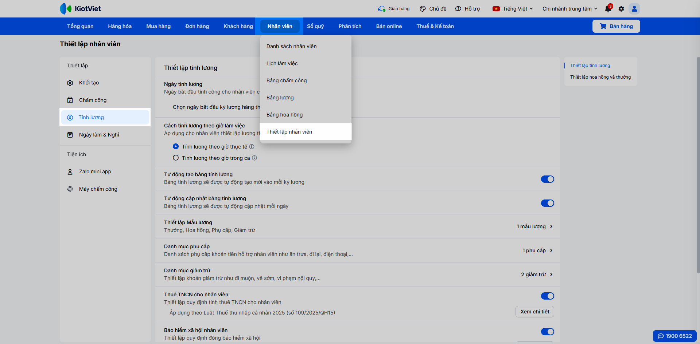
Task: Click the Hỗ trợ chat icon
Action: tap(458, 9)
